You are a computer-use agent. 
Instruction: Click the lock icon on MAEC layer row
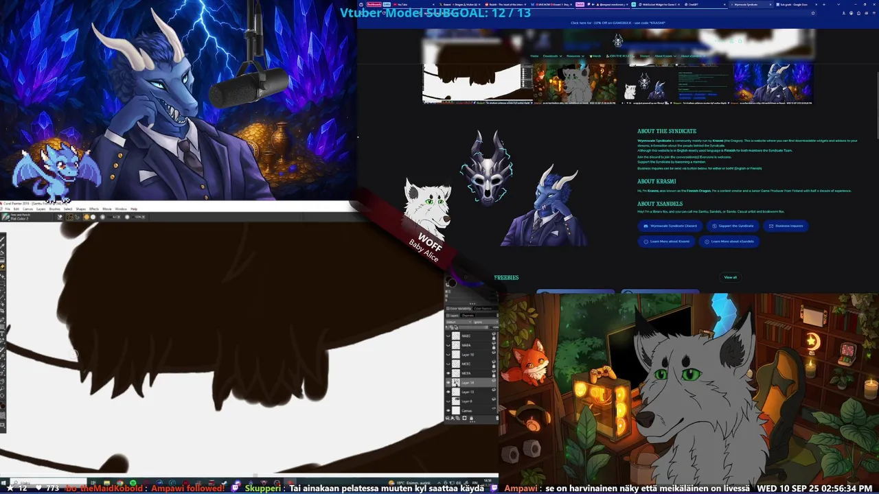(x=494, y=338)
